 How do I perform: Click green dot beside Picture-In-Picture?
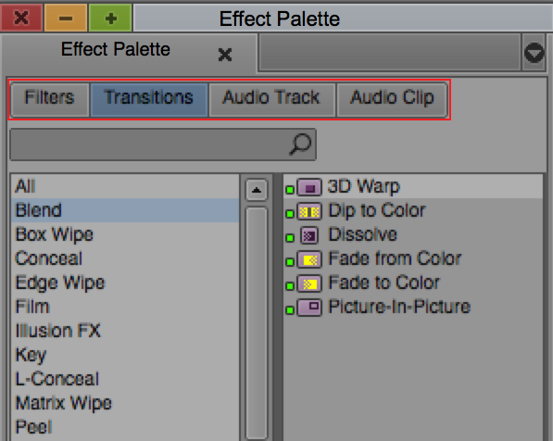tap(290, 310)
